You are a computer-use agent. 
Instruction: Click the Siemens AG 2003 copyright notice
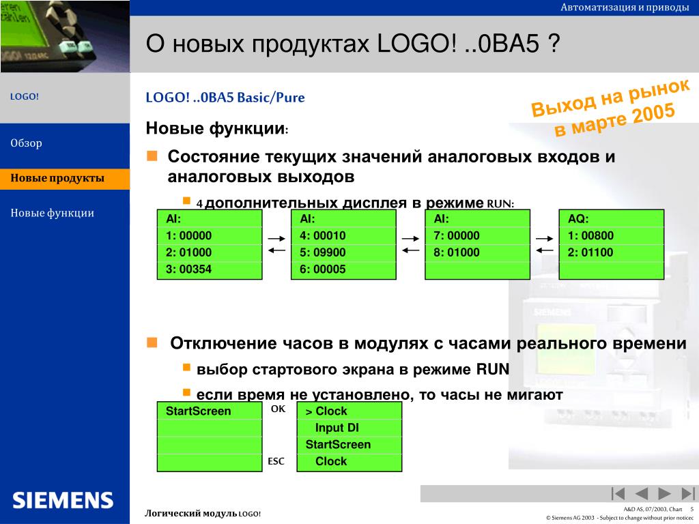620,518
